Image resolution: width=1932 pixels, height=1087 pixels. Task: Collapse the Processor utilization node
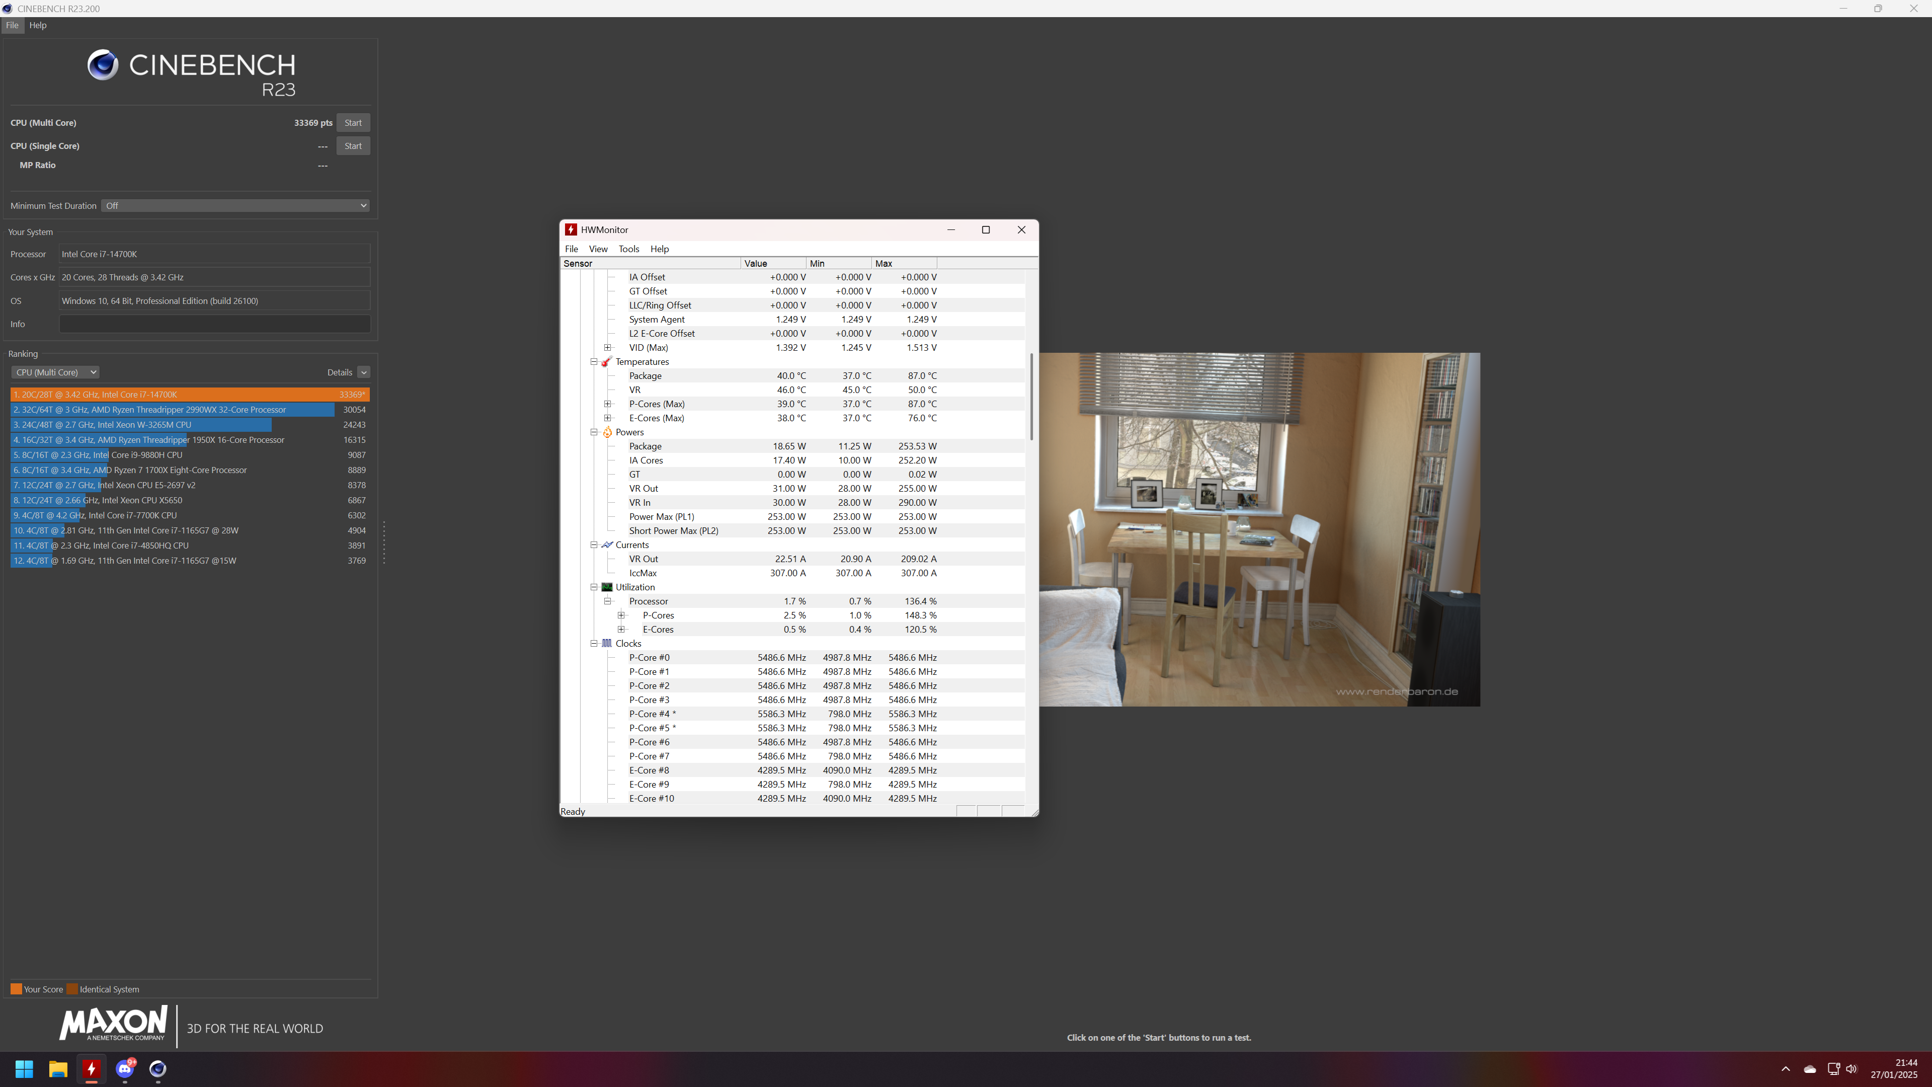coord(607,602)
